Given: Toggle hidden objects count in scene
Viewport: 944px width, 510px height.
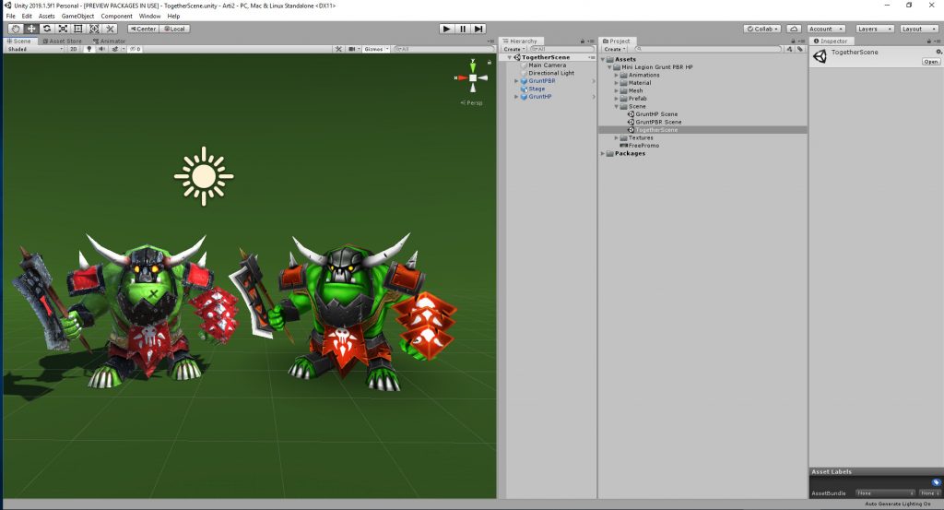Looking at the screenshot, I should click(135, 50).
